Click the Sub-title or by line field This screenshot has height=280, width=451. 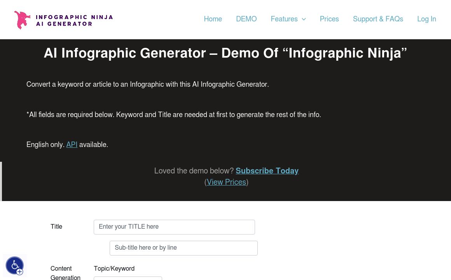(184, 248)
